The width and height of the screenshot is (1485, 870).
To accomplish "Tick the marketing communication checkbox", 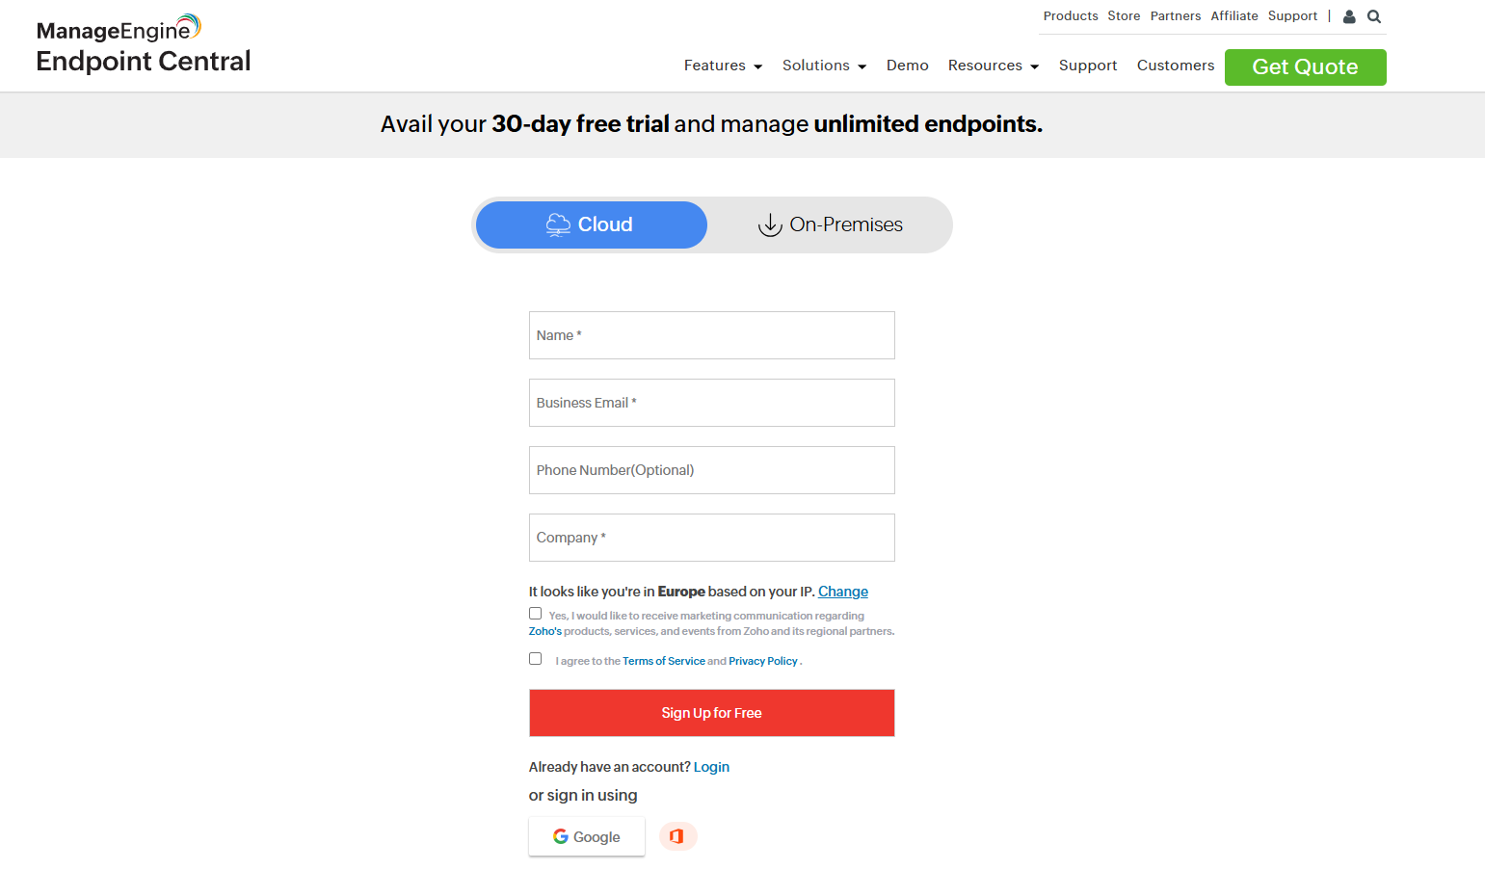I will point(535,614).
